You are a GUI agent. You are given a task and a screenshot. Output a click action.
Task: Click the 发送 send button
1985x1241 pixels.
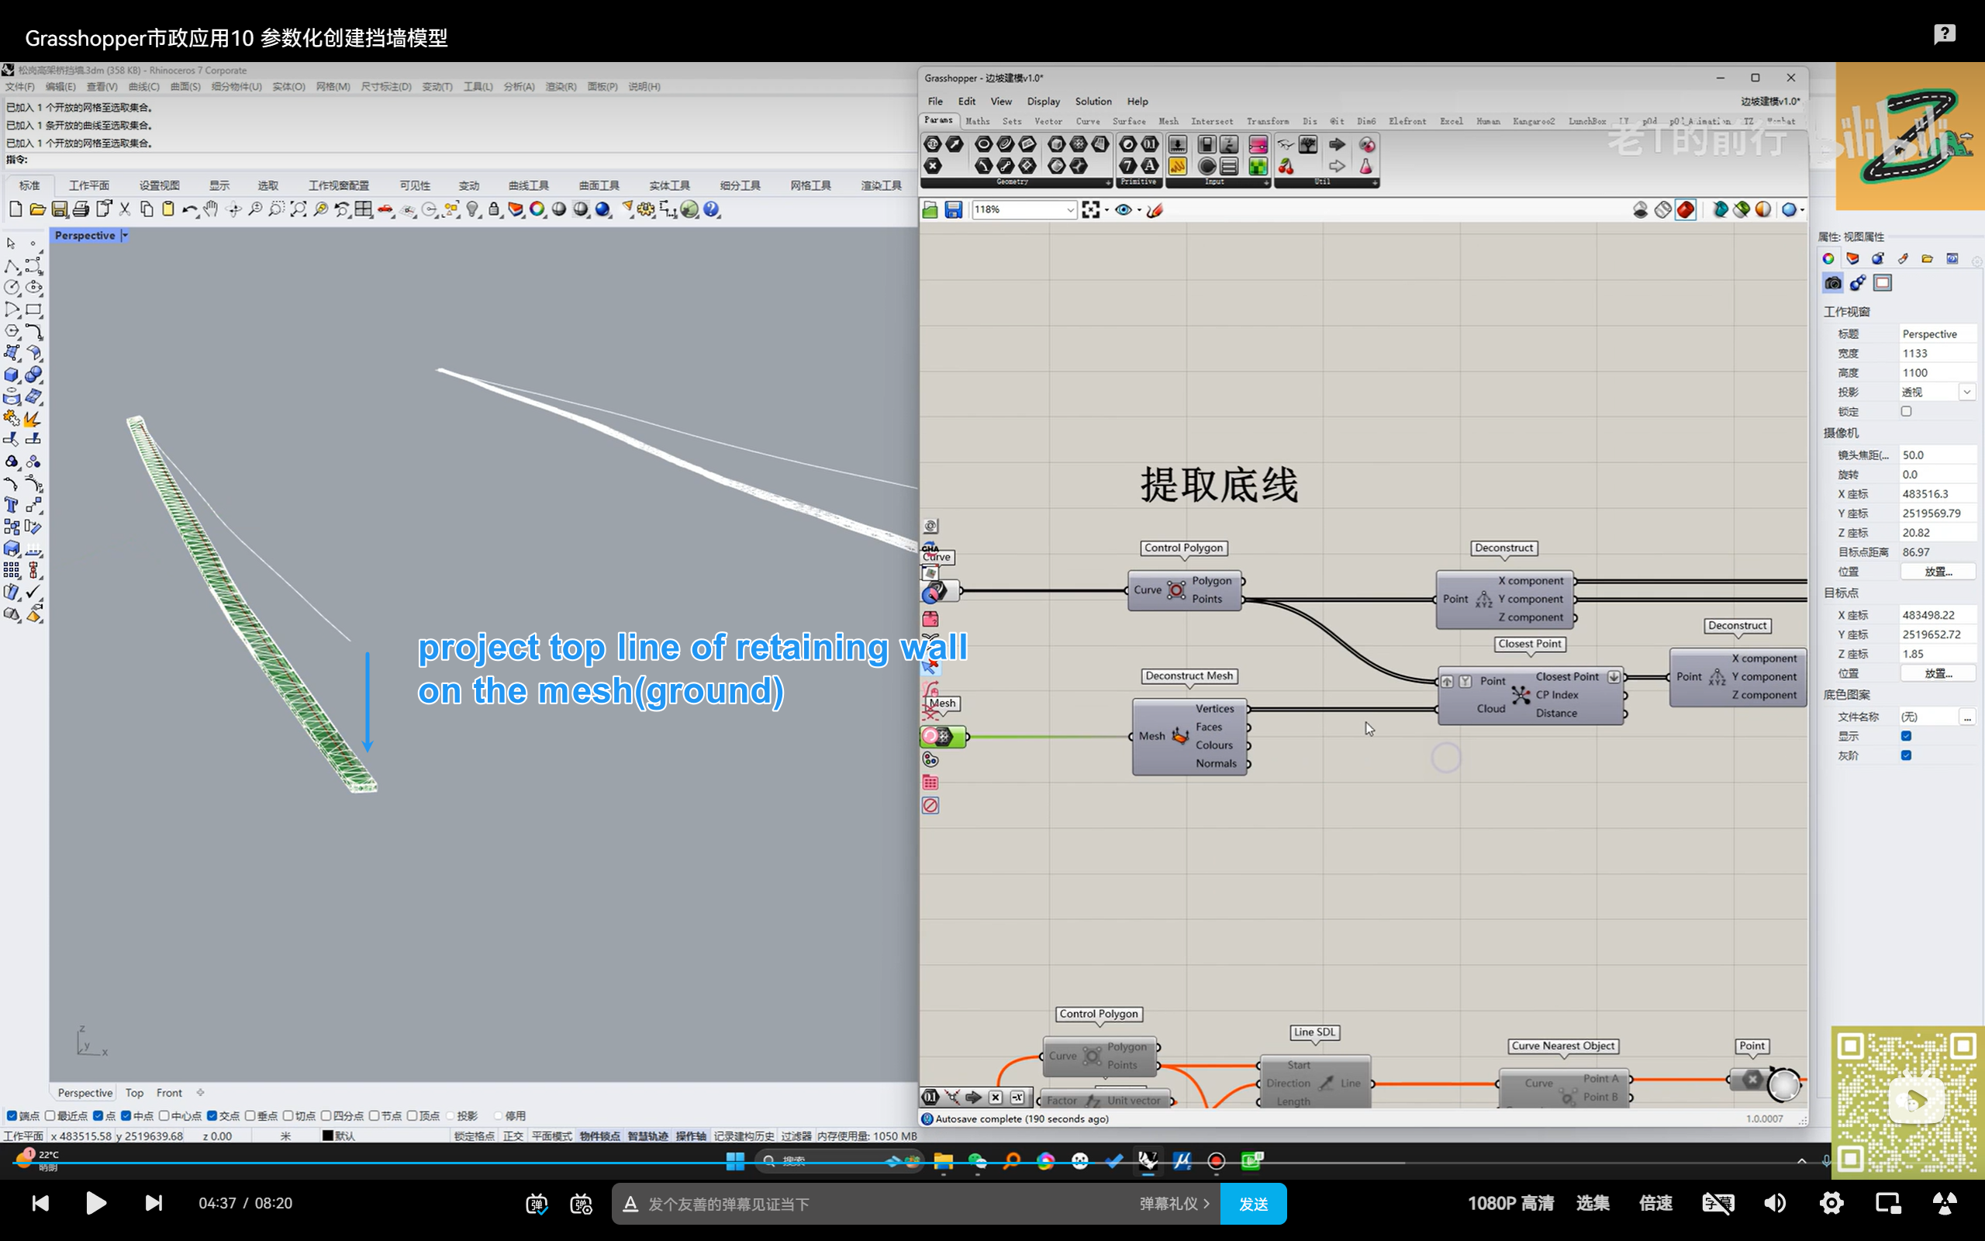click(x=1252, y=1203)
